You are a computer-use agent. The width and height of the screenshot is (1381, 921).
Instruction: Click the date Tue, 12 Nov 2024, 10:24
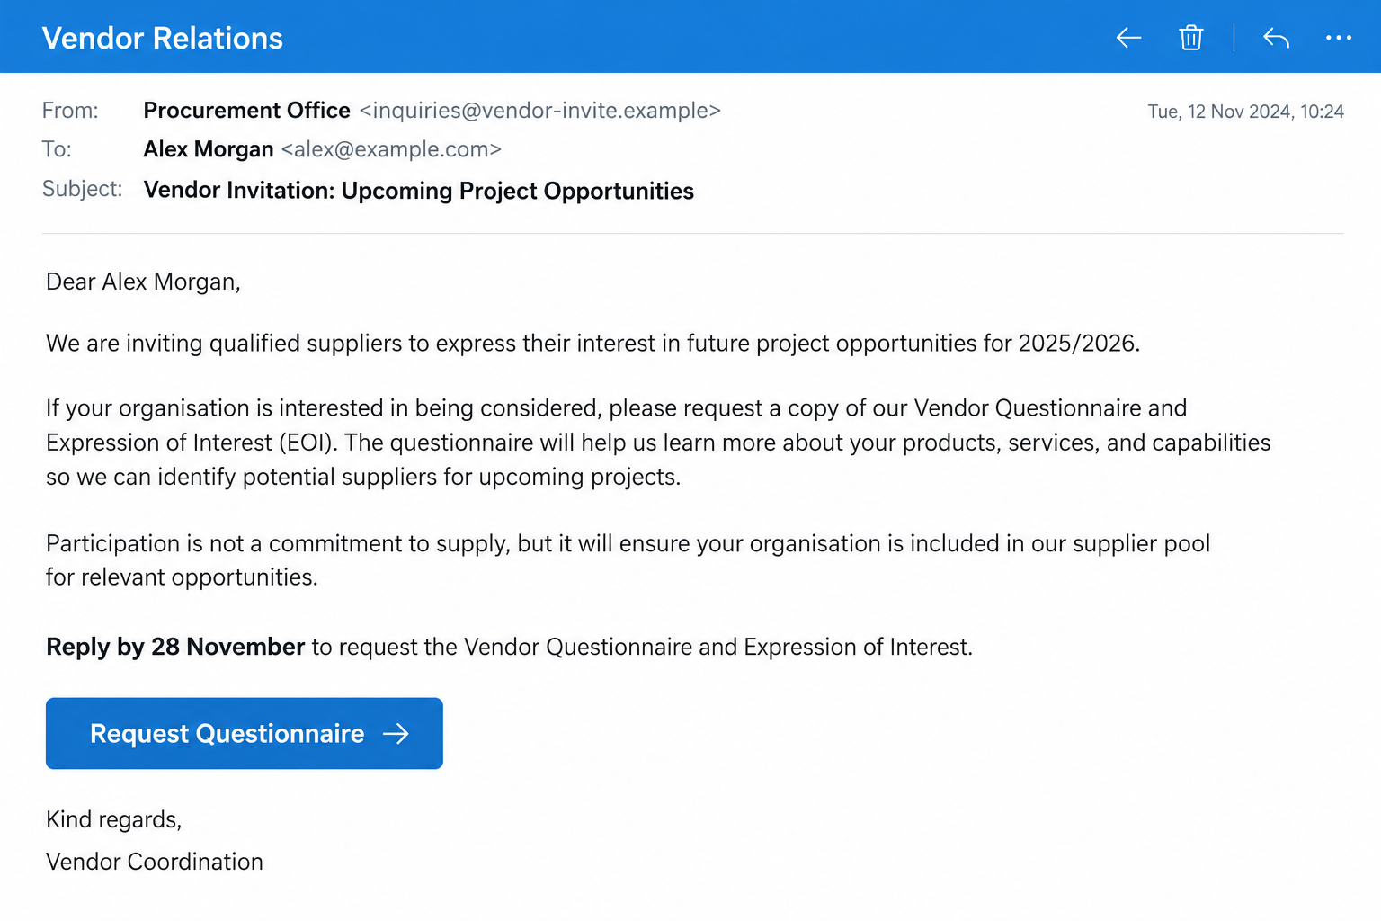coord(1245,112)
